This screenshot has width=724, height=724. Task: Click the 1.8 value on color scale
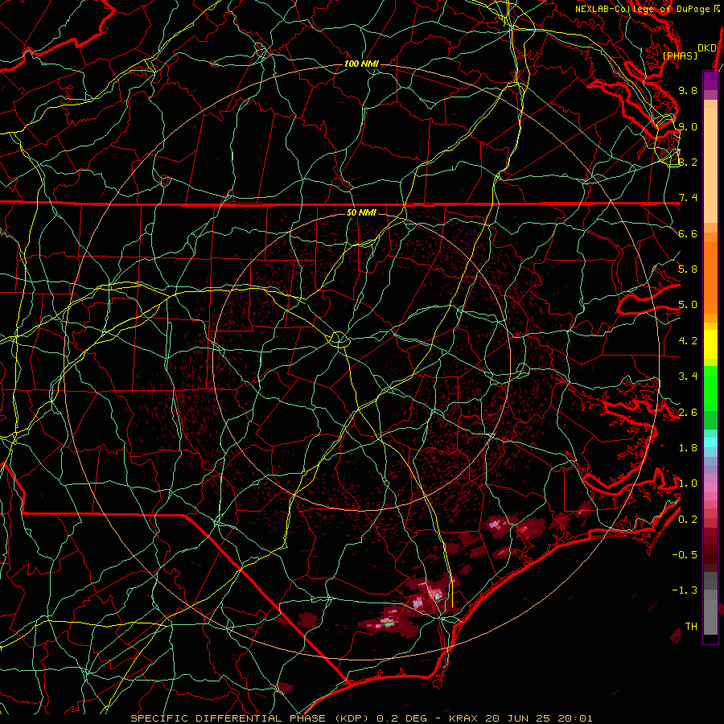coord(688,448)
